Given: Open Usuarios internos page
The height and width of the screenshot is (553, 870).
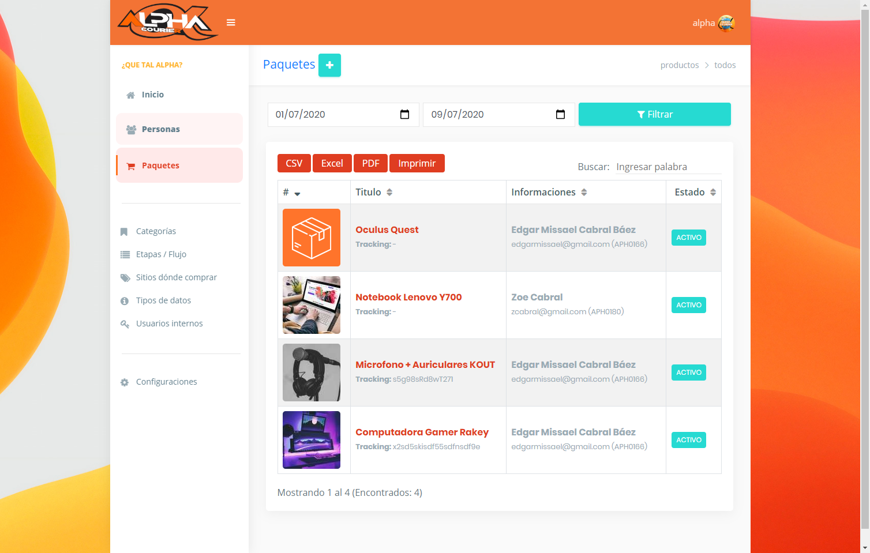Looking at the screenshot, I should tap(169, 323).
